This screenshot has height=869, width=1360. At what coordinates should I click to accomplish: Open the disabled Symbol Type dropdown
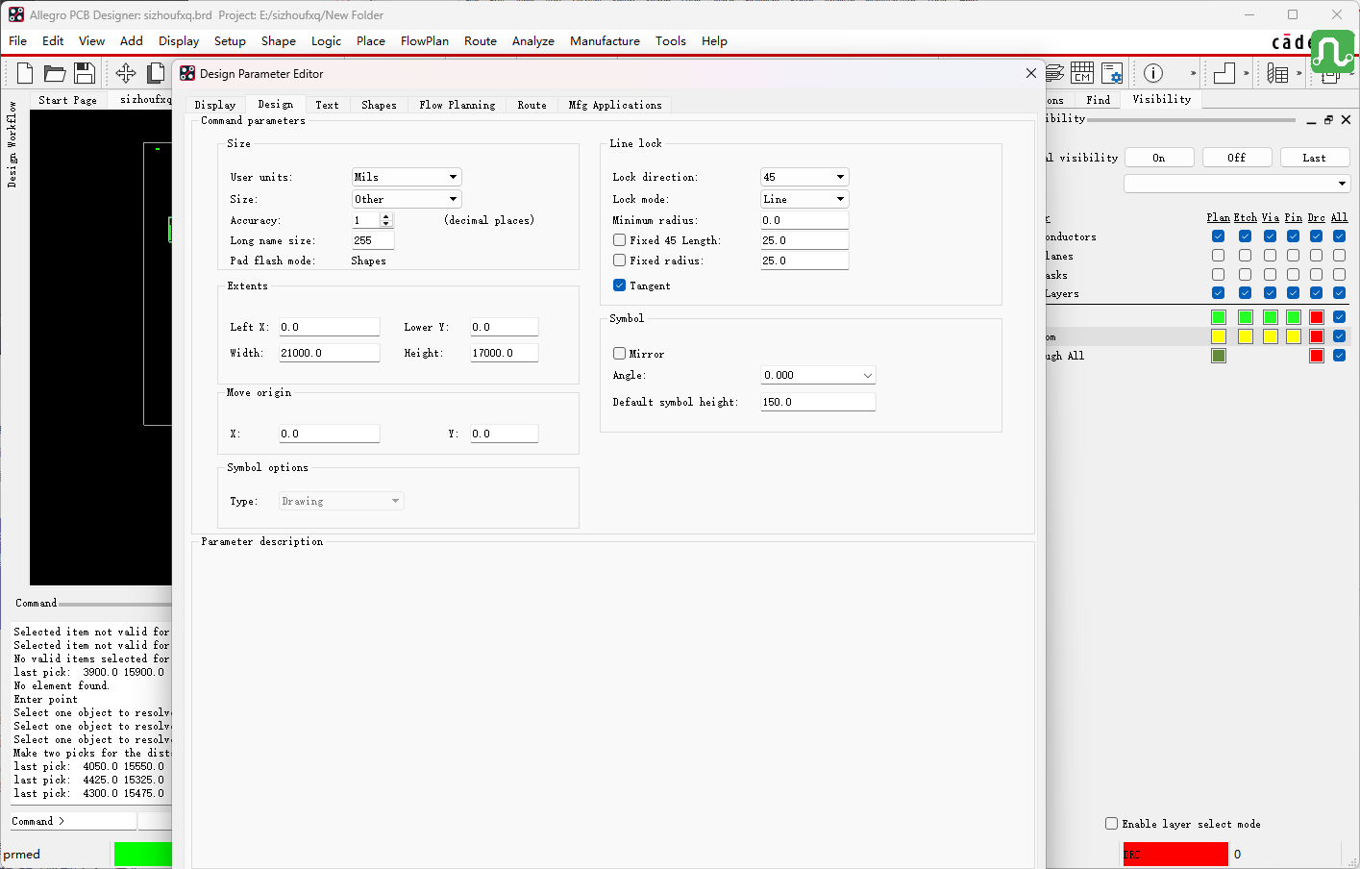tap(341, 501)
